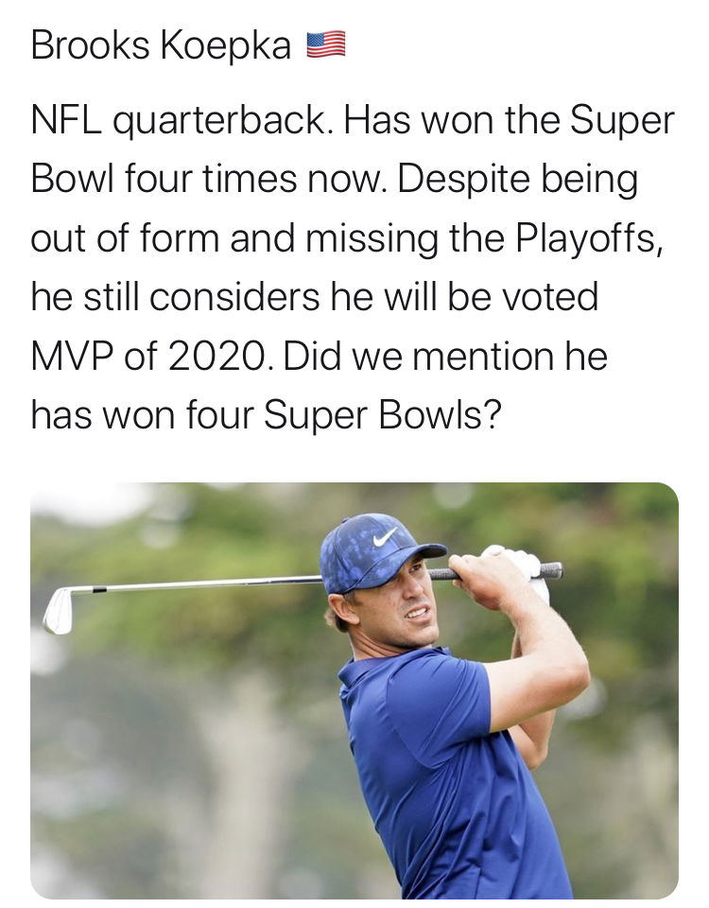Click the American flag emoji
The width and height of the screenshot is (709, 908).
point(325,44)
